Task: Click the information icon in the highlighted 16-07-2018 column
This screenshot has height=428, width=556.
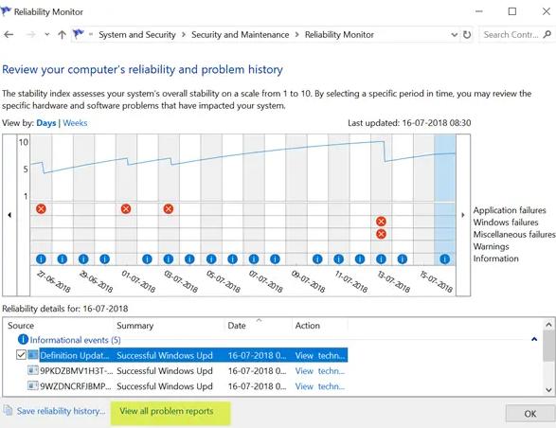Action: click(444, 259)
